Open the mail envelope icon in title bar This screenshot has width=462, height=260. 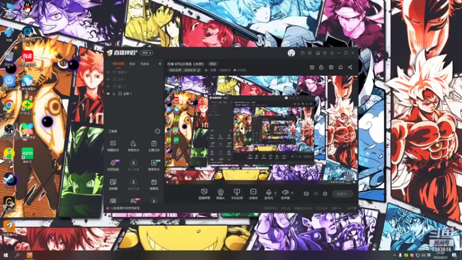tap(303, 53)
